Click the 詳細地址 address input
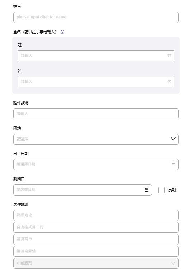 point(96,215)
